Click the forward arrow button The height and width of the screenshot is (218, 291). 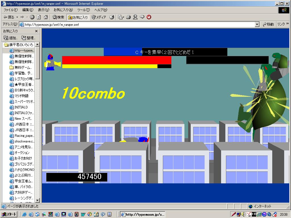[22, 17]
